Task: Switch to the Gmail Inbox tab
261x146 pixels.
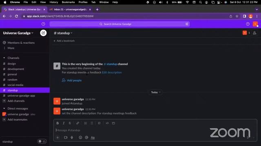Action: 70,10
